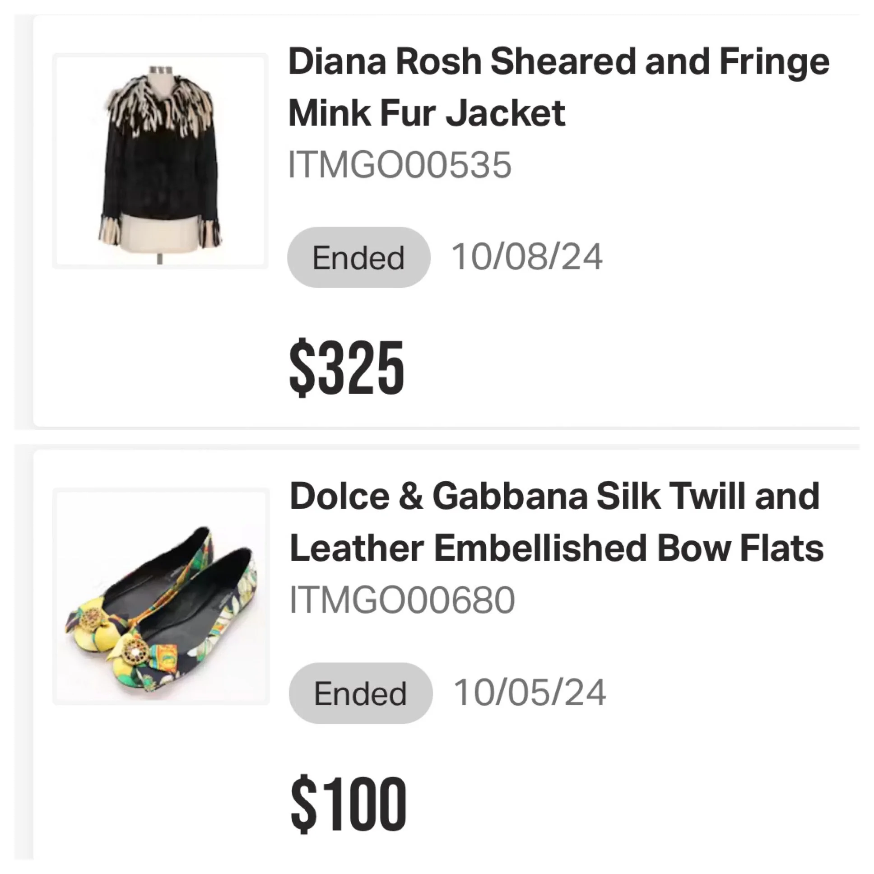Viewport: 874px width, 874px height.
Task: Click the white fringe collar in the jacket photo
Action: (x=159, y=102)
